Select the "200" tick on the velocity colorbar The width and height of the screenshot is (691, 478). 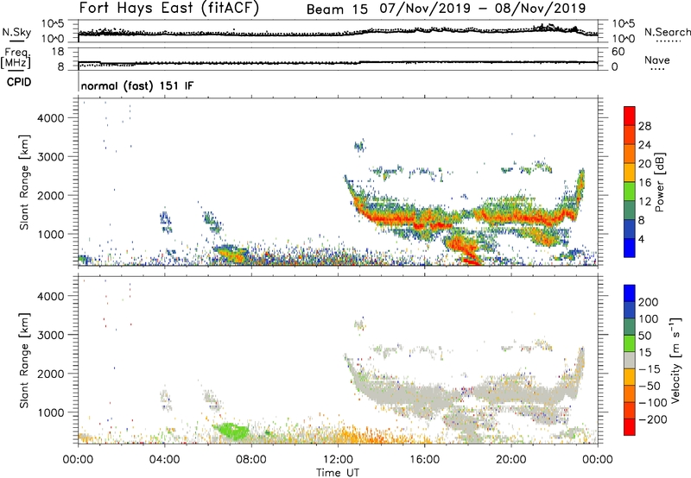(x=649, y=302)
